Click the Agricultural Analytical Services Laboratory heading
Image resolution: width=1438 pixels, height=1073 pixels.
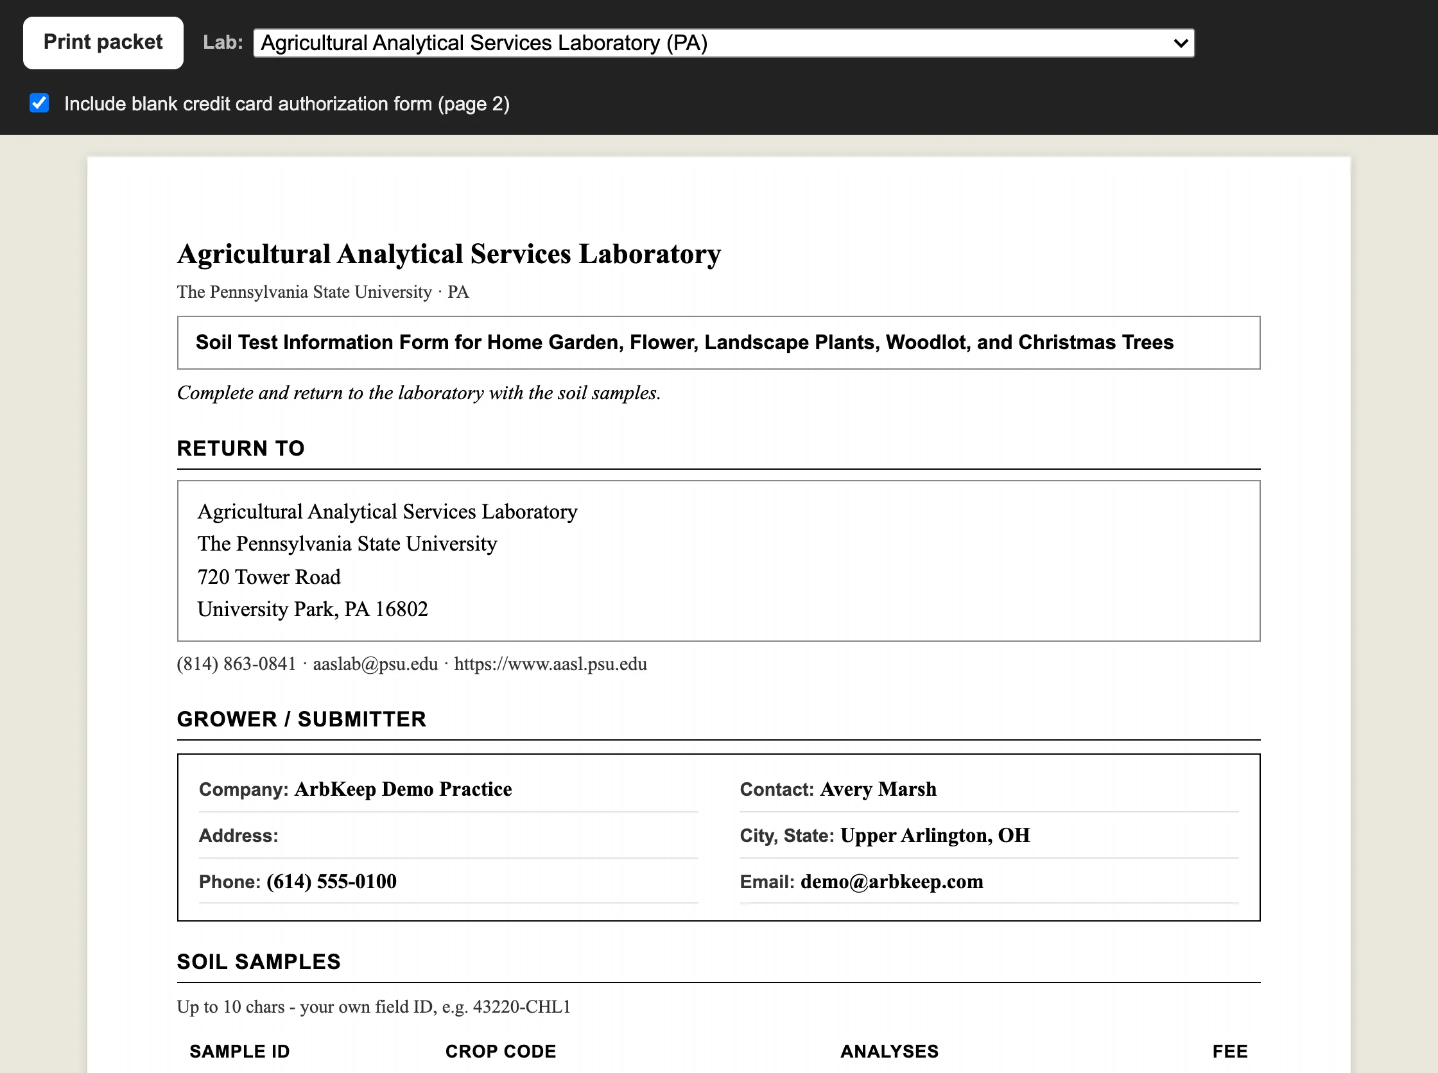[449, 254]
